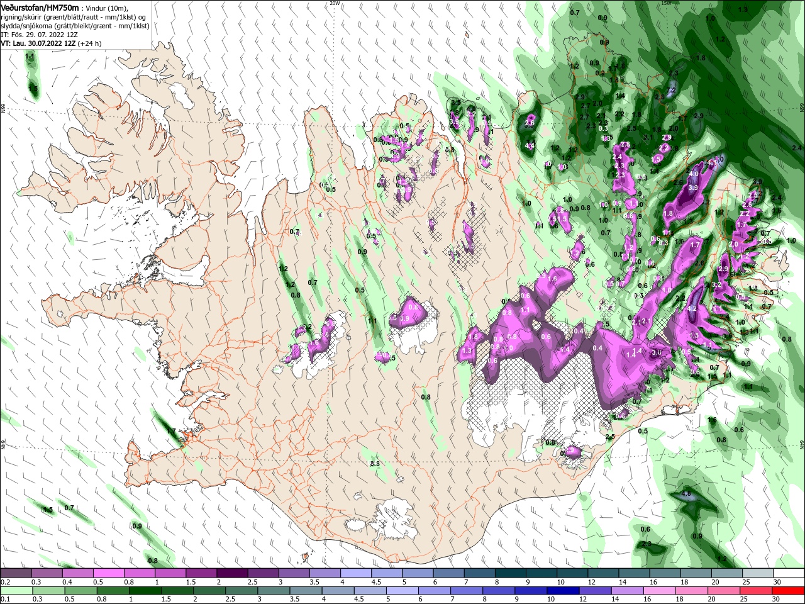Click the '4.4' precipitation value on the north coast
805x604 pixels.
pyautogui.click(x=530, y=145)
